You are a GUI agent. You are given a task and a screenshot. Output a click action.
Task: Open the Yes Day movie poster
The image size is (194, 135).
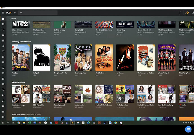coord(21,58)
